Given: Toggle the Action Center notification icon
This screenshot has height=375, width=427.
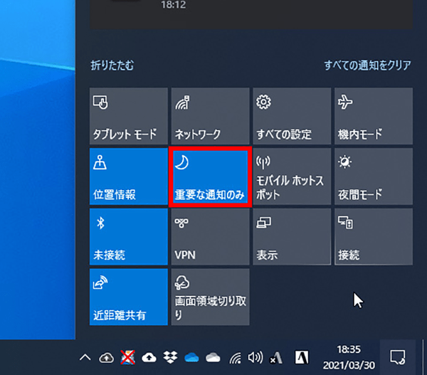Looking at the screenshot, I should (398, 357).
